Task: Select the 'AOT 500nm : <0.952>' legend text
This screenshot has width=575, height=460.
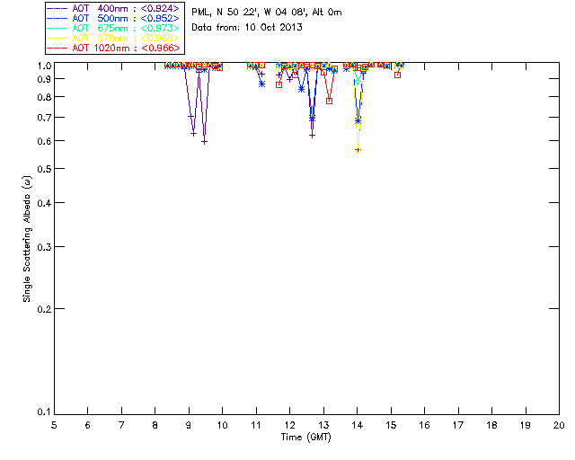Action: (126, 18)
